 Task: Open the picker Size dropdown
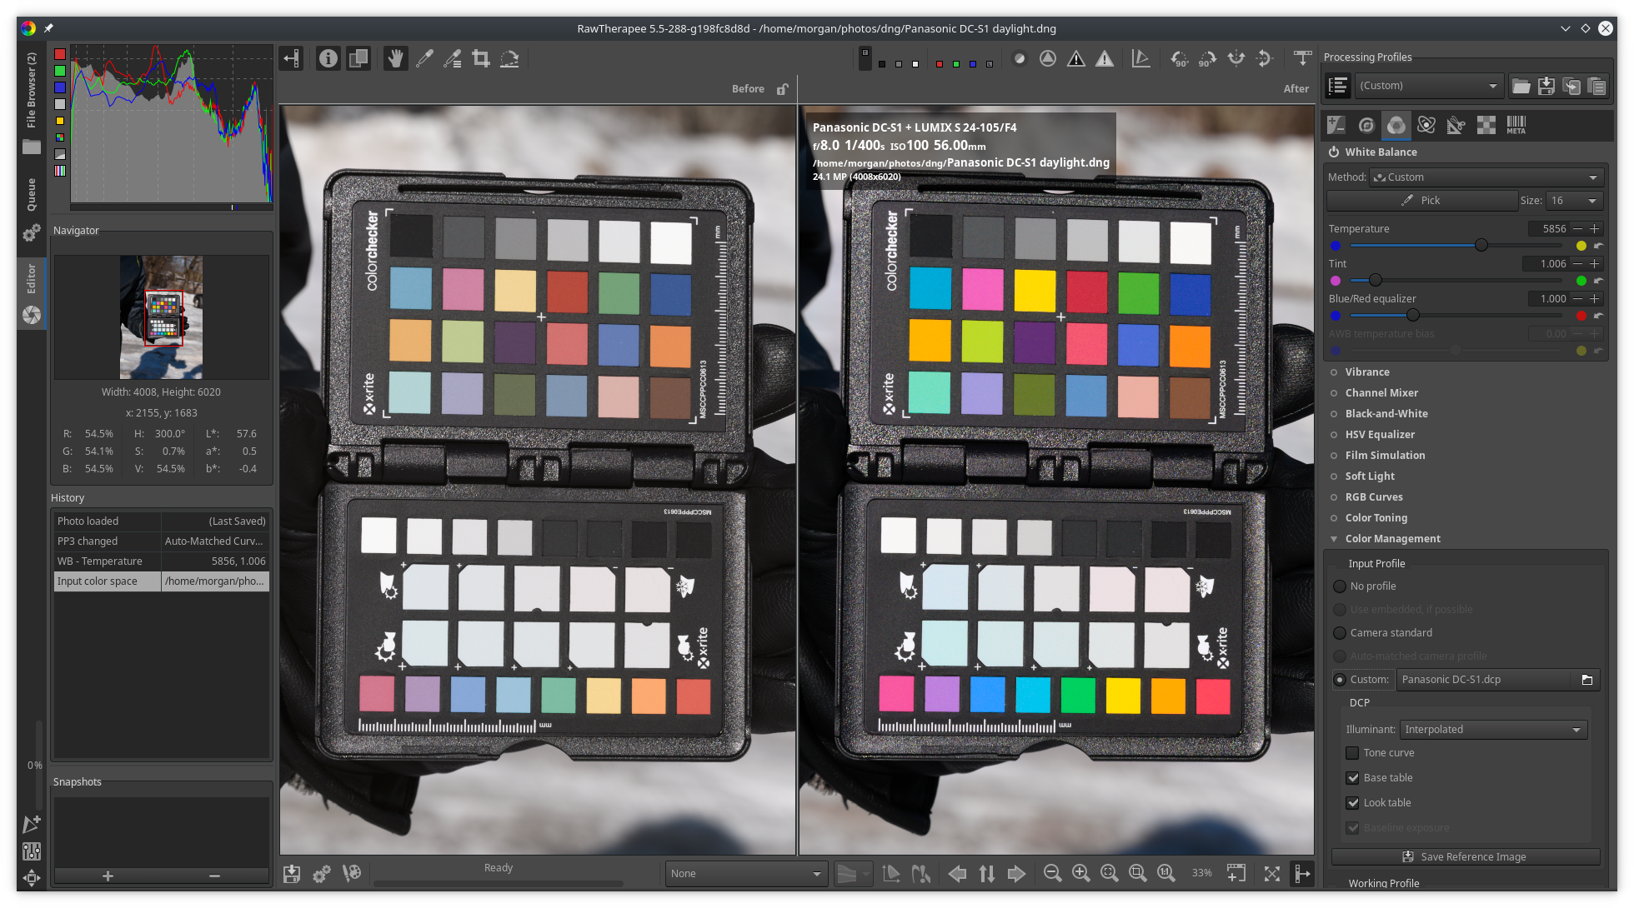(x=1574, y=201)
